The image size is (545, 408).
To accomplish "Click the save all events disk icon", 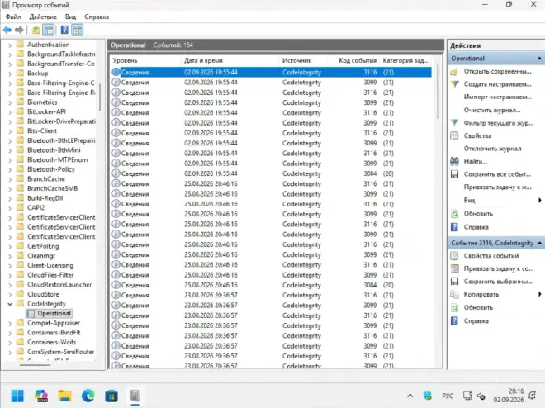I will [454, 174].
